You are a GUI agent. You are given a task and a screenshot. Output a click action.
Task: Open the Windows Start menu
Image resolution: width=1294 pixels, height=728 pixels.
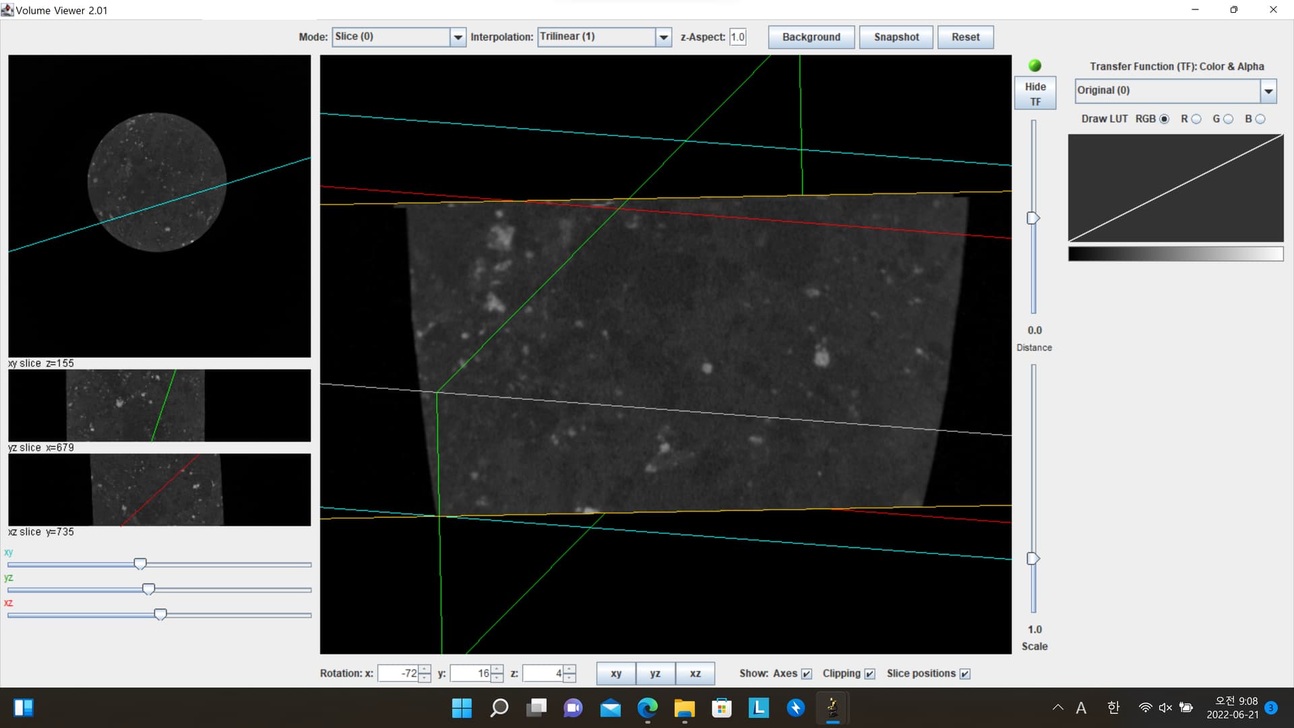[461, 708]
